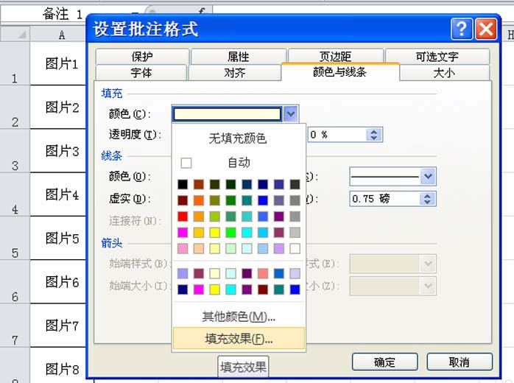Increase the transparency percentage spinner
The image size is (514, 383).
pos(374,132)
